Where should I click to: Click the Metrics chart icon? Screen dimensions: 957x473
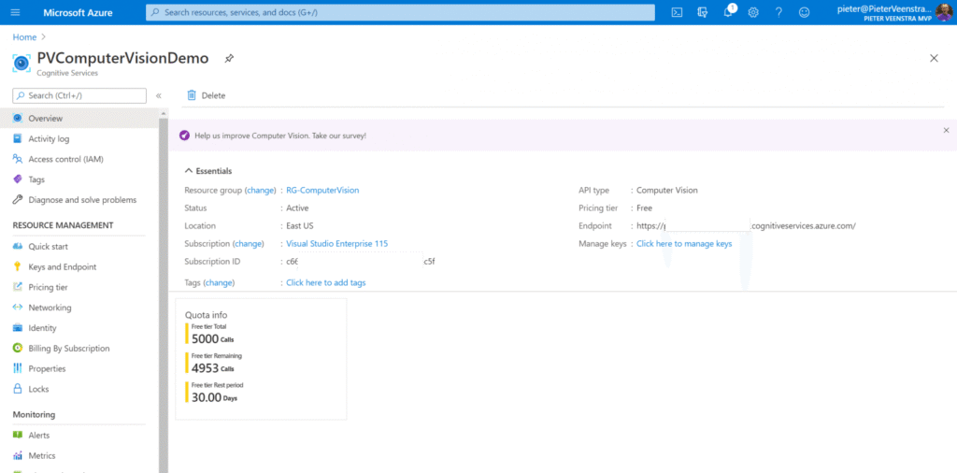[x=18, y=455]
